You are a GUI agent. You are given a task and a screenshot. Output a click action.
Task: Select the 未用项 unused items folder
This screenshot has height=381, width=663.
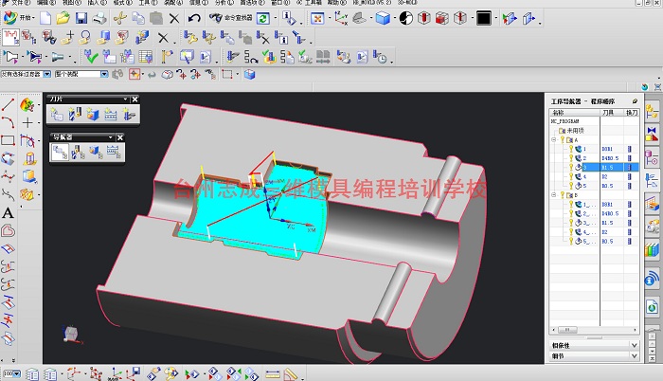[x=571, y=131]
